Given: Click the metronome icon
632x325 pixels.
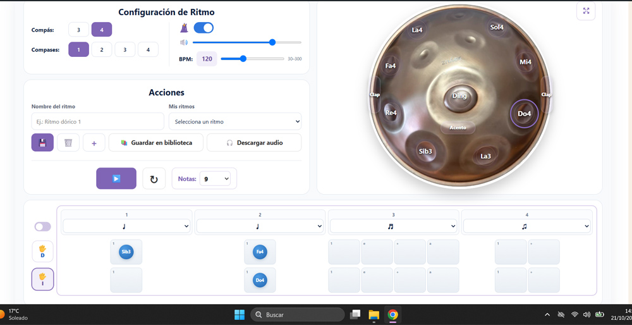Looking at the screenshot, I should point(184,28).
